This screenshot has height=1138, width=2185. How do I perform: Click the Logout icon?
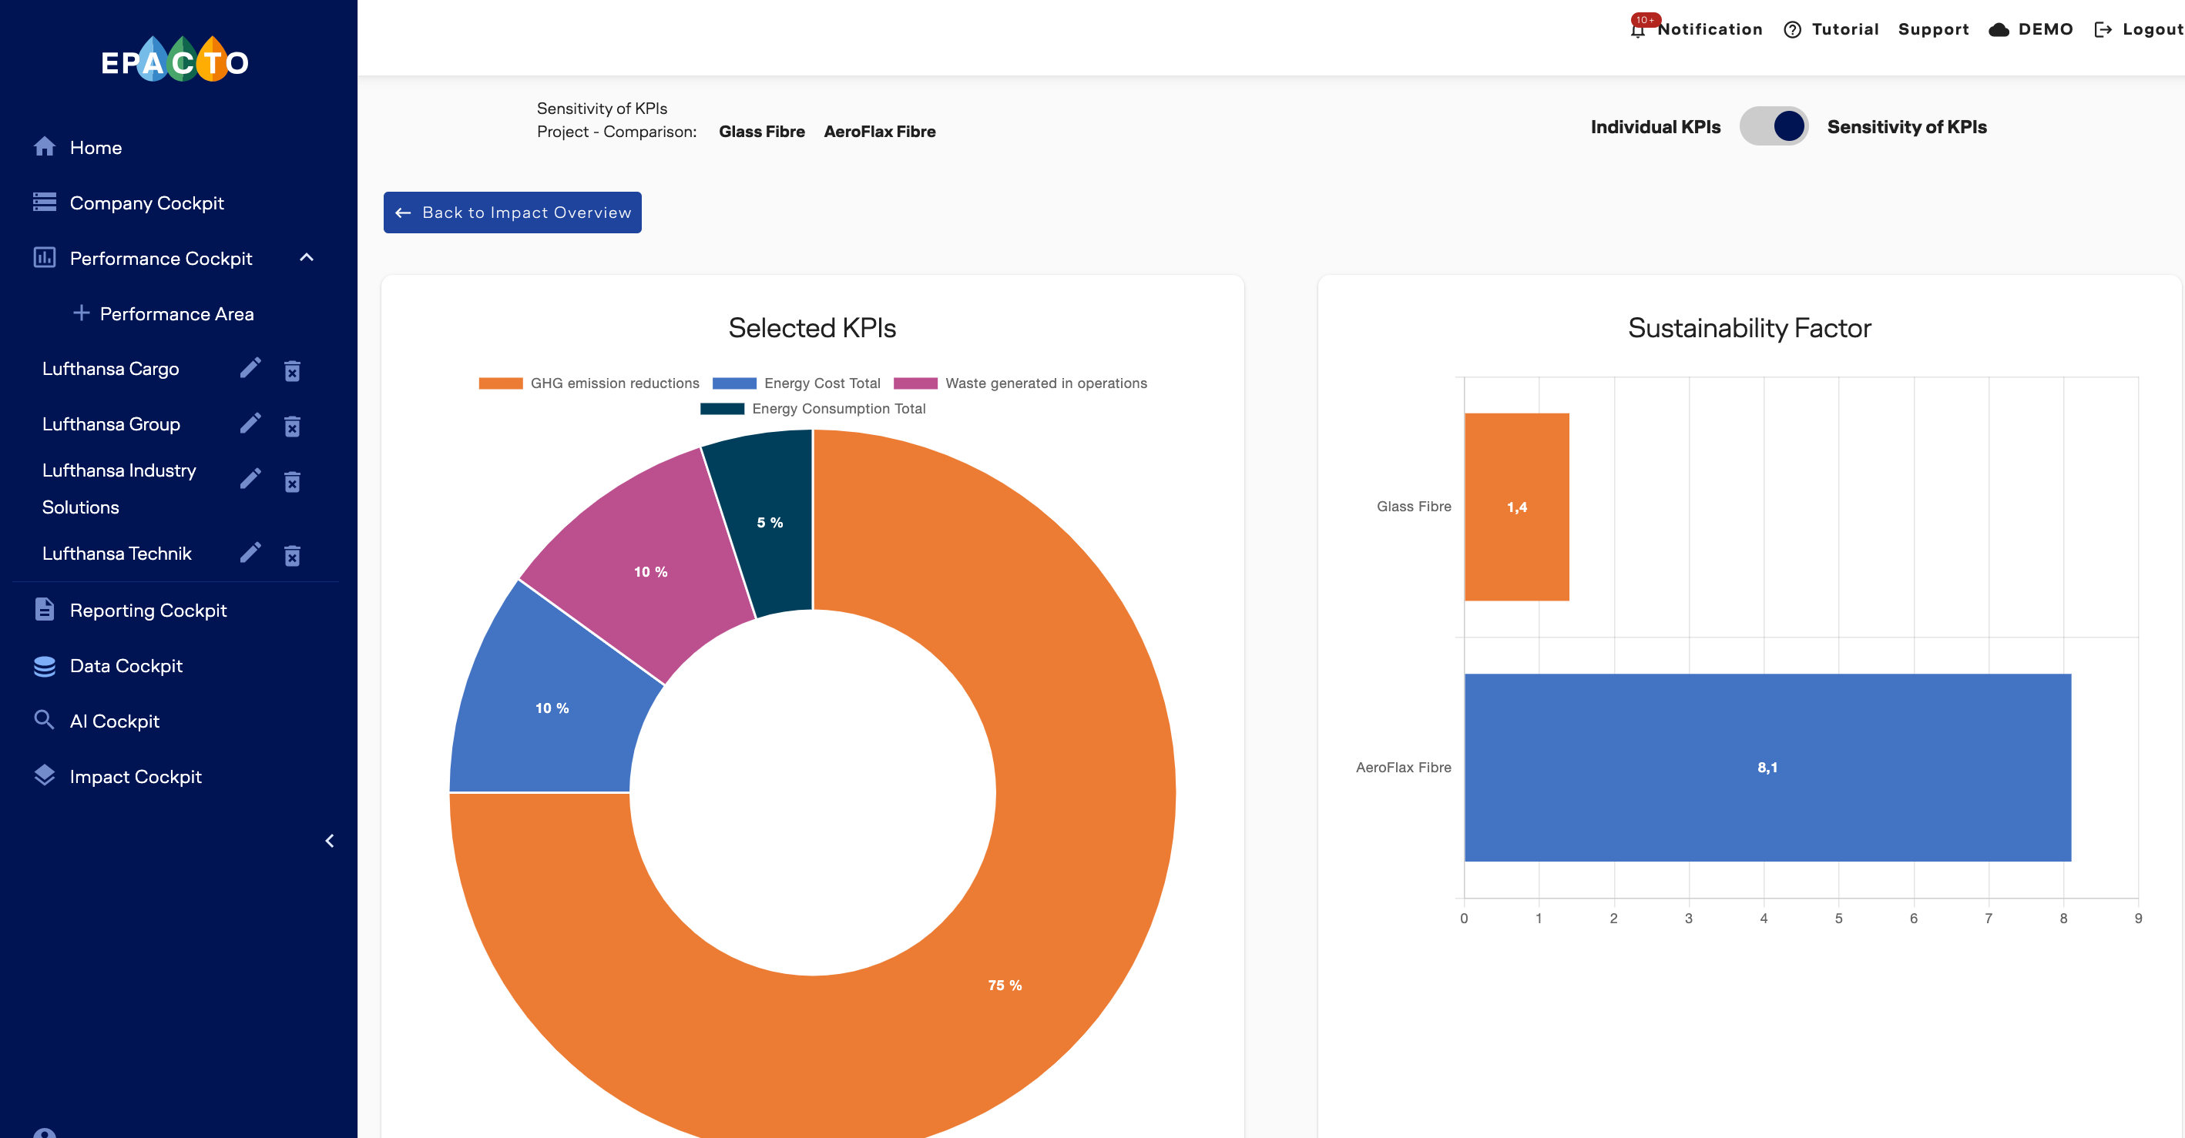(2103, 30)
